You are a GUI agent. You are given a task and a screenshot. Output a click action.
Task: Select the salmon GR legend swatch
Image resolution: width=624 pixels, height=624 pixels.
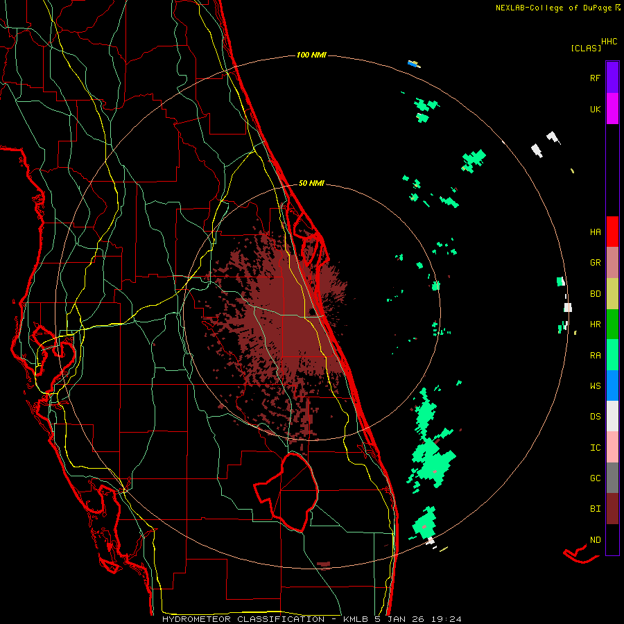(612, 263)
